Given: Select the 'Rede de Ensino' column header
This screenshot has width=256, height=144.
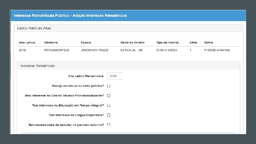Looking at the screenshot, I should [133, 43].
